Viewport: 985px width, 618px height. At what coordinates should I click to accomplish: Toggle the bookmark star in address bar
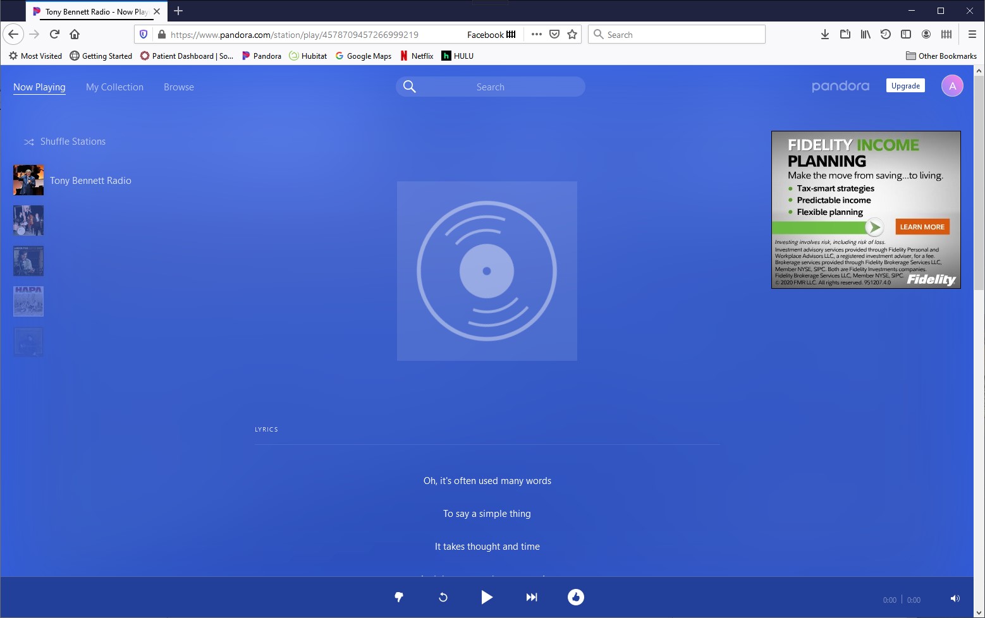[572, 34]
